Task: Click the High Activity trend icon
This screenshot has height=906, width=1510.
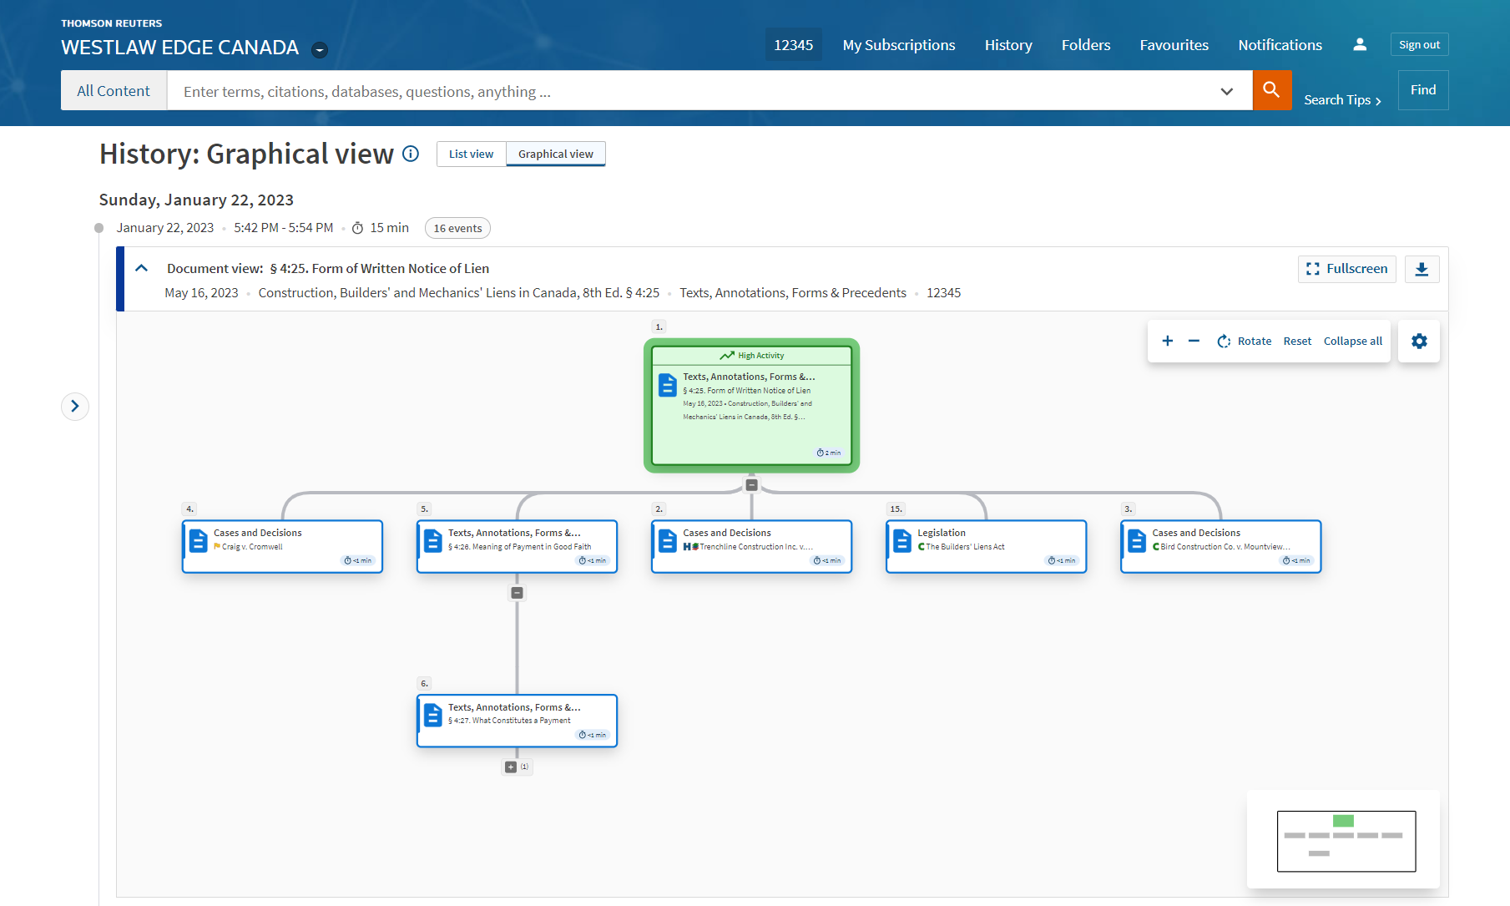Action: click(727, 356)
